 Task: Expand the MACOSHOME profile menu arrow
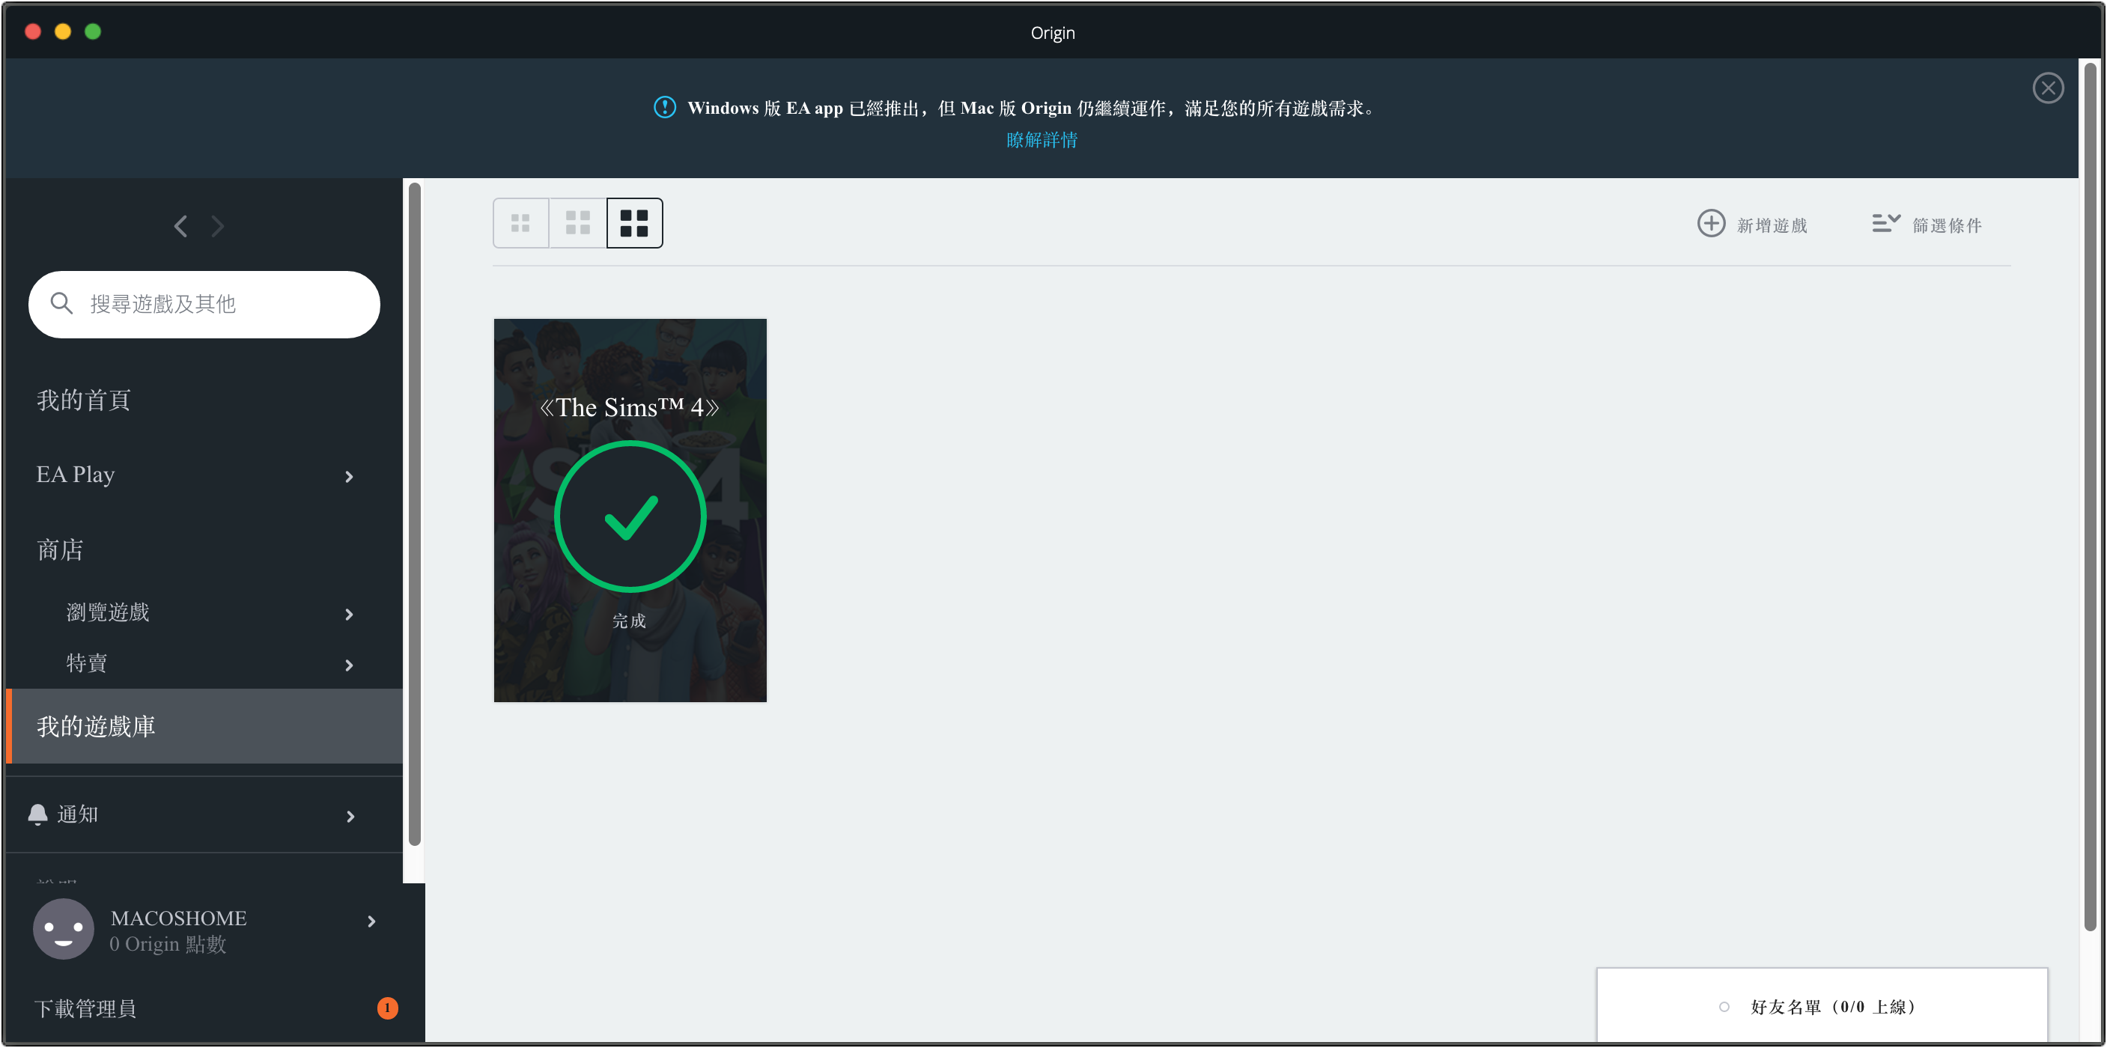(x=372, y=922)
